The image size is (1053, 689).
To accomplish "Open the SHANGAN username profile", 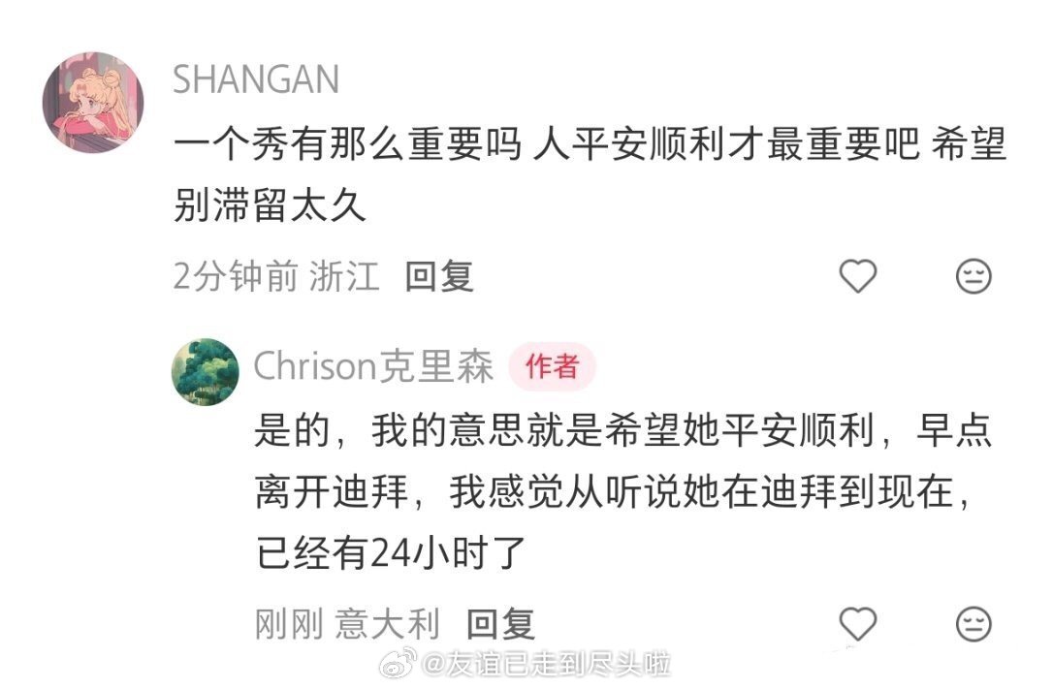I will [x=256, y=79].
